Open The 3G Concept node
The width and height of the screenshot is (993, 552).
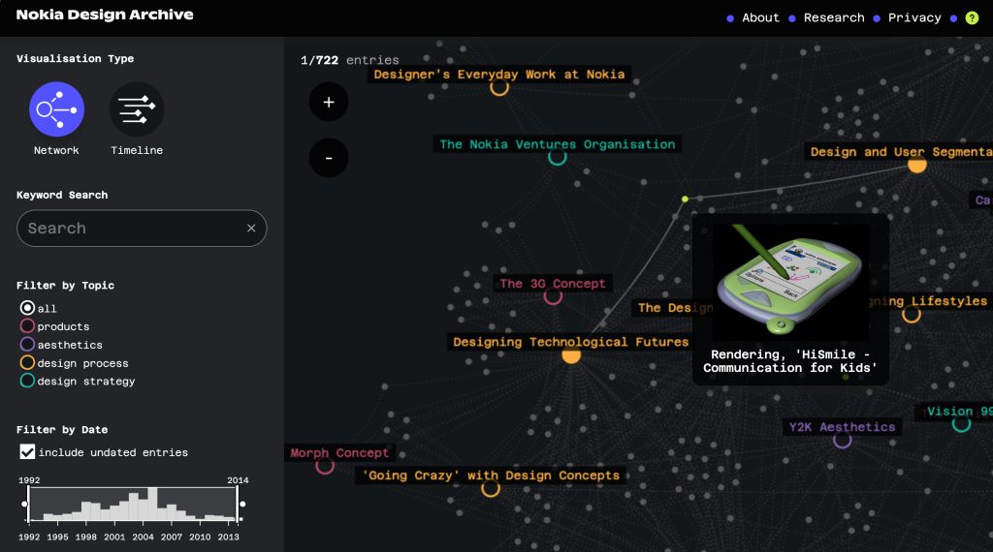click(x=552, y=284)
